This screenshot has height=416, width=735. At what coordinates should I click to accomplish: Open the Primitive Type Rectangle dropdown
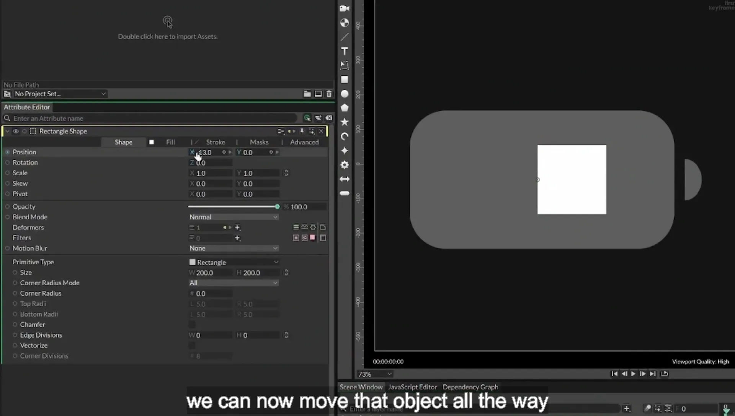tap(234, 262)
